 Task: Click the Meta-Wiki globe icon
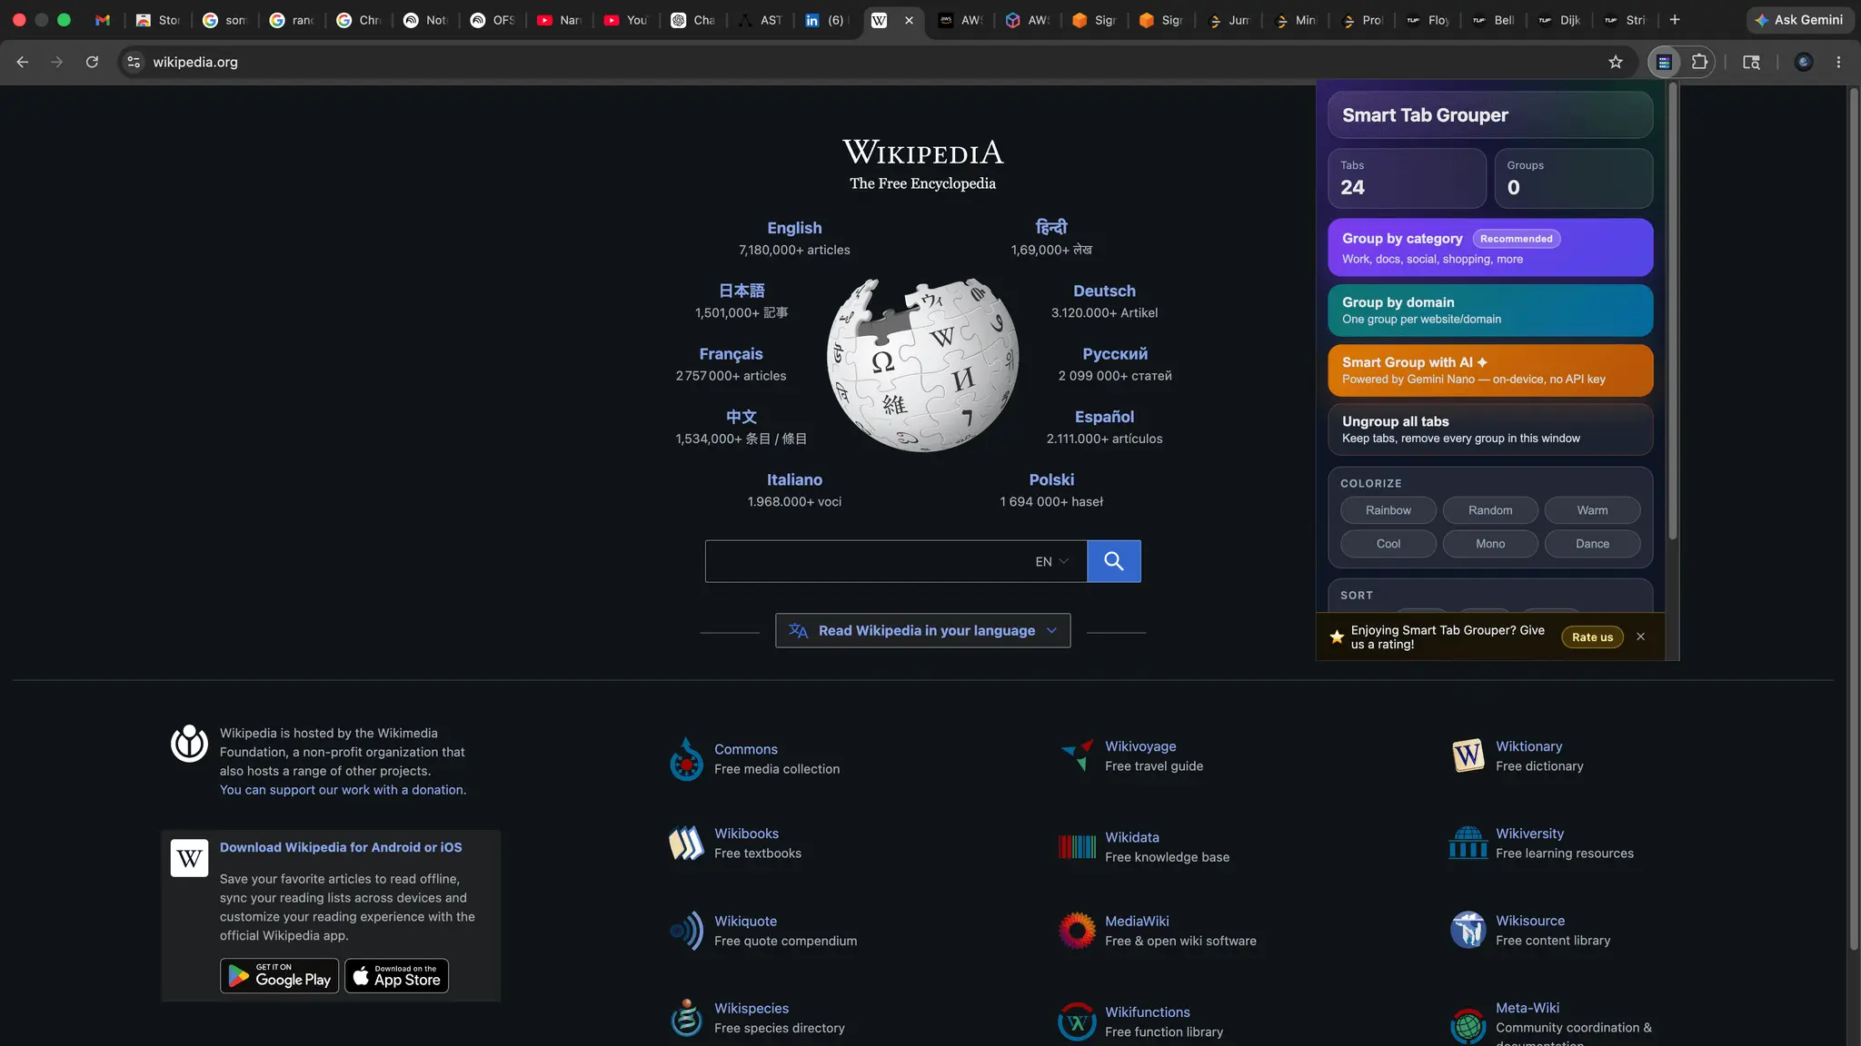[1468, 1026]
